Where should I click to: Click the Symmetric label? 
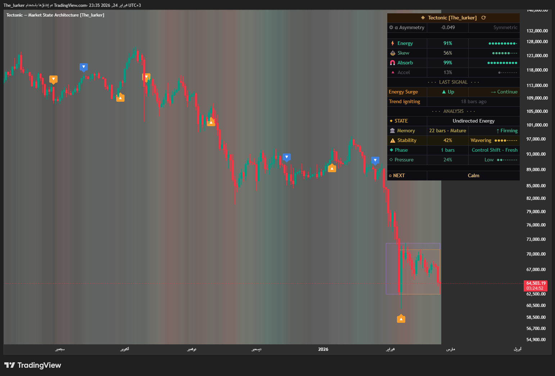tap(505, 27)
